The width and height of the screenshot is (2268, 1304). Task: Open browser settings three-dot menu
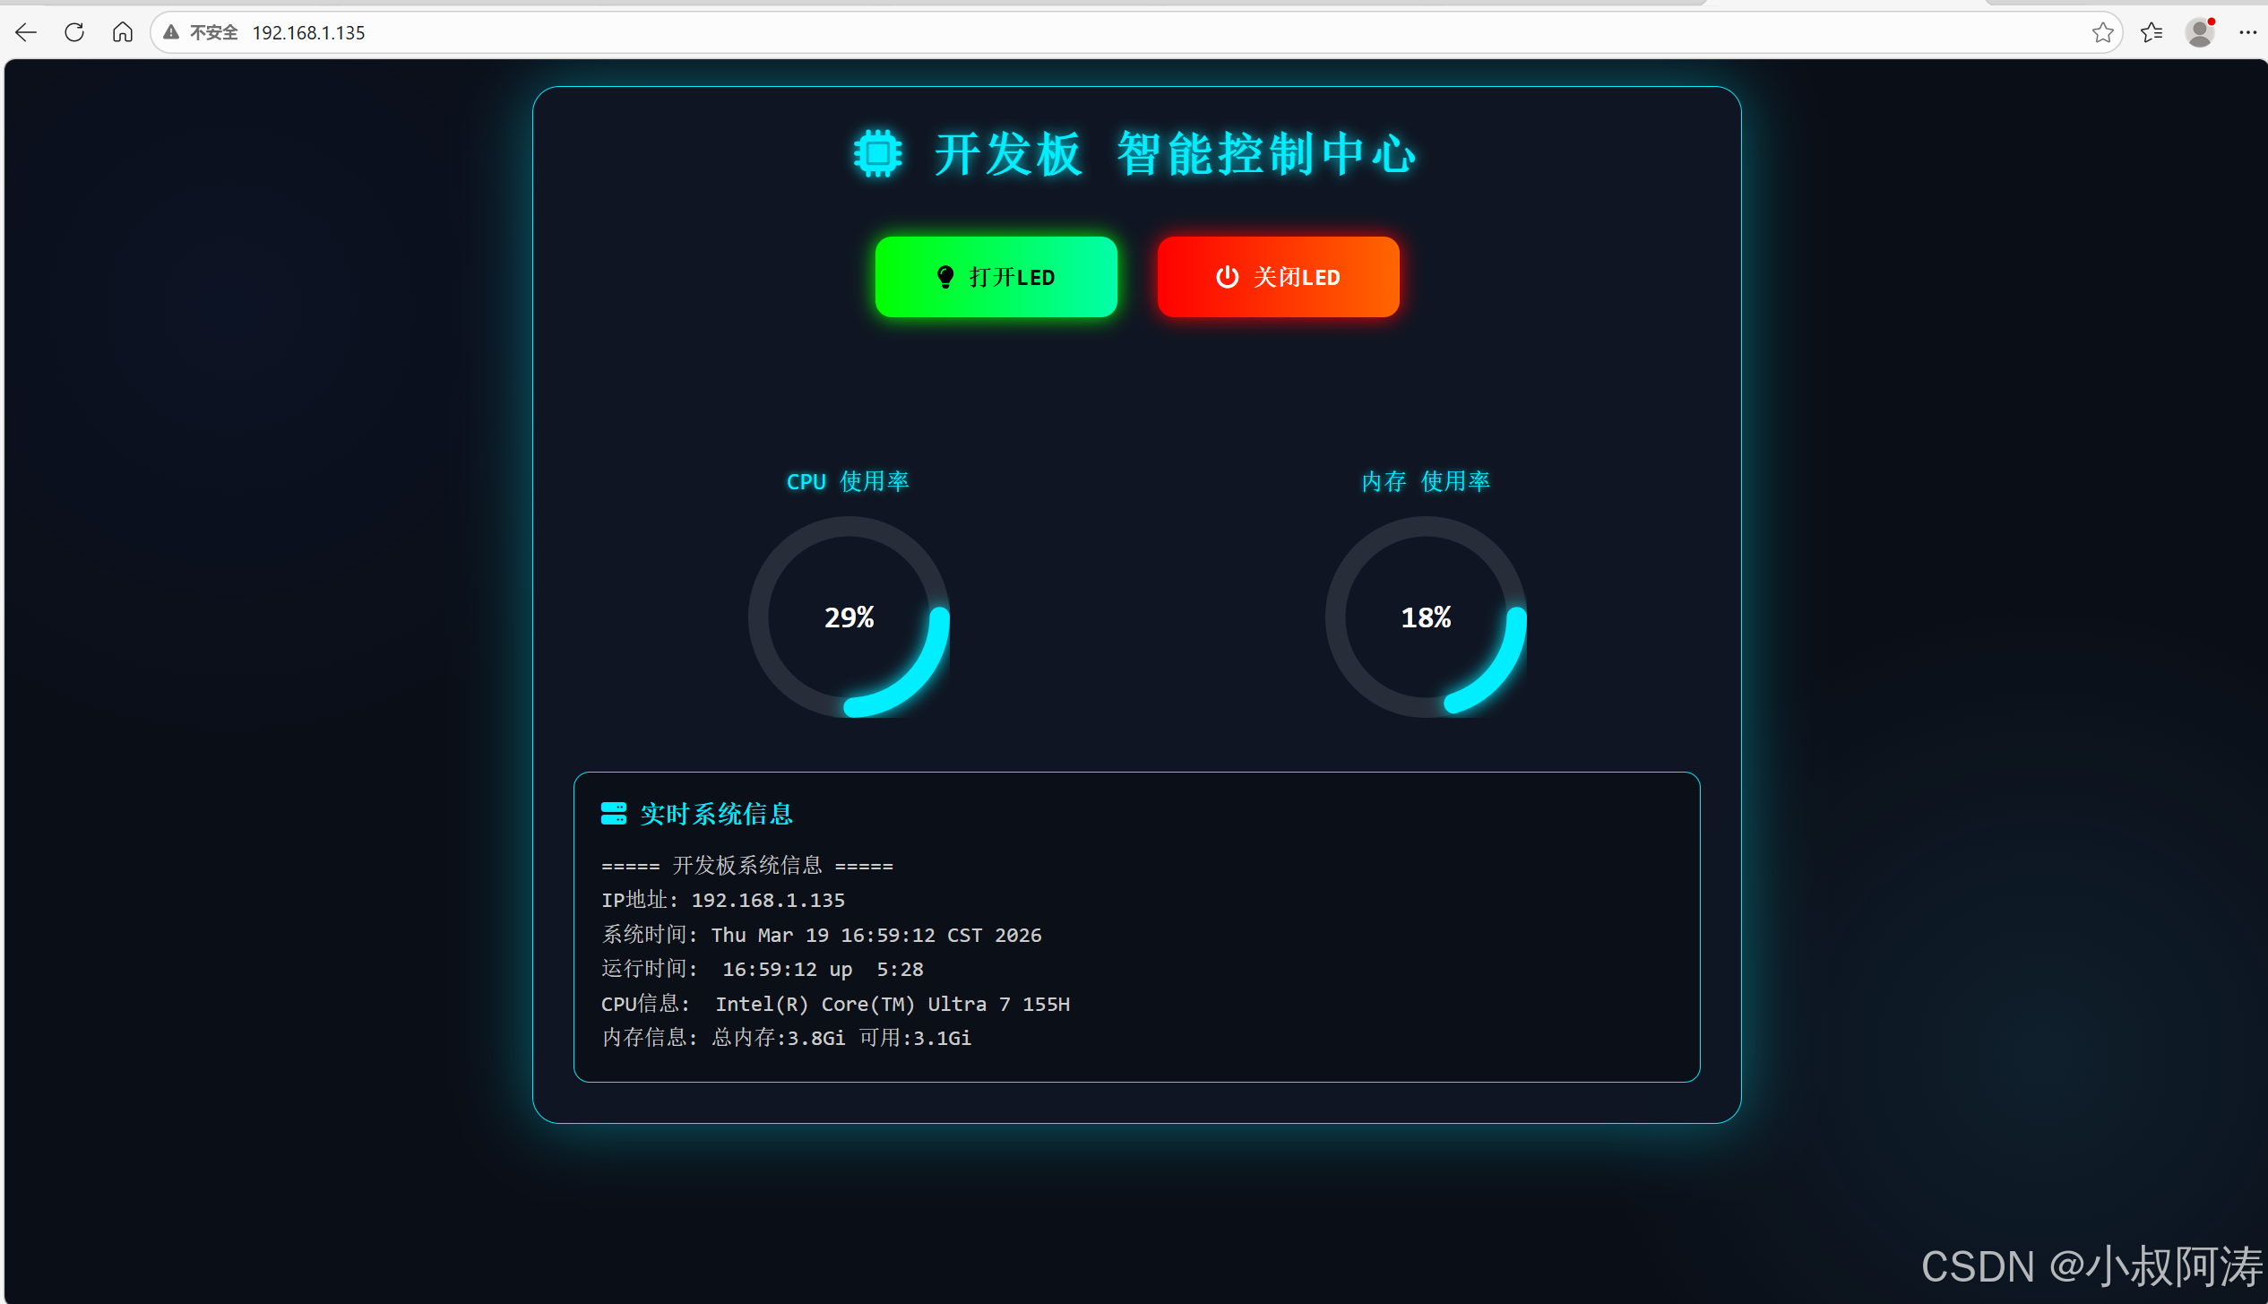pos(2247,33)
